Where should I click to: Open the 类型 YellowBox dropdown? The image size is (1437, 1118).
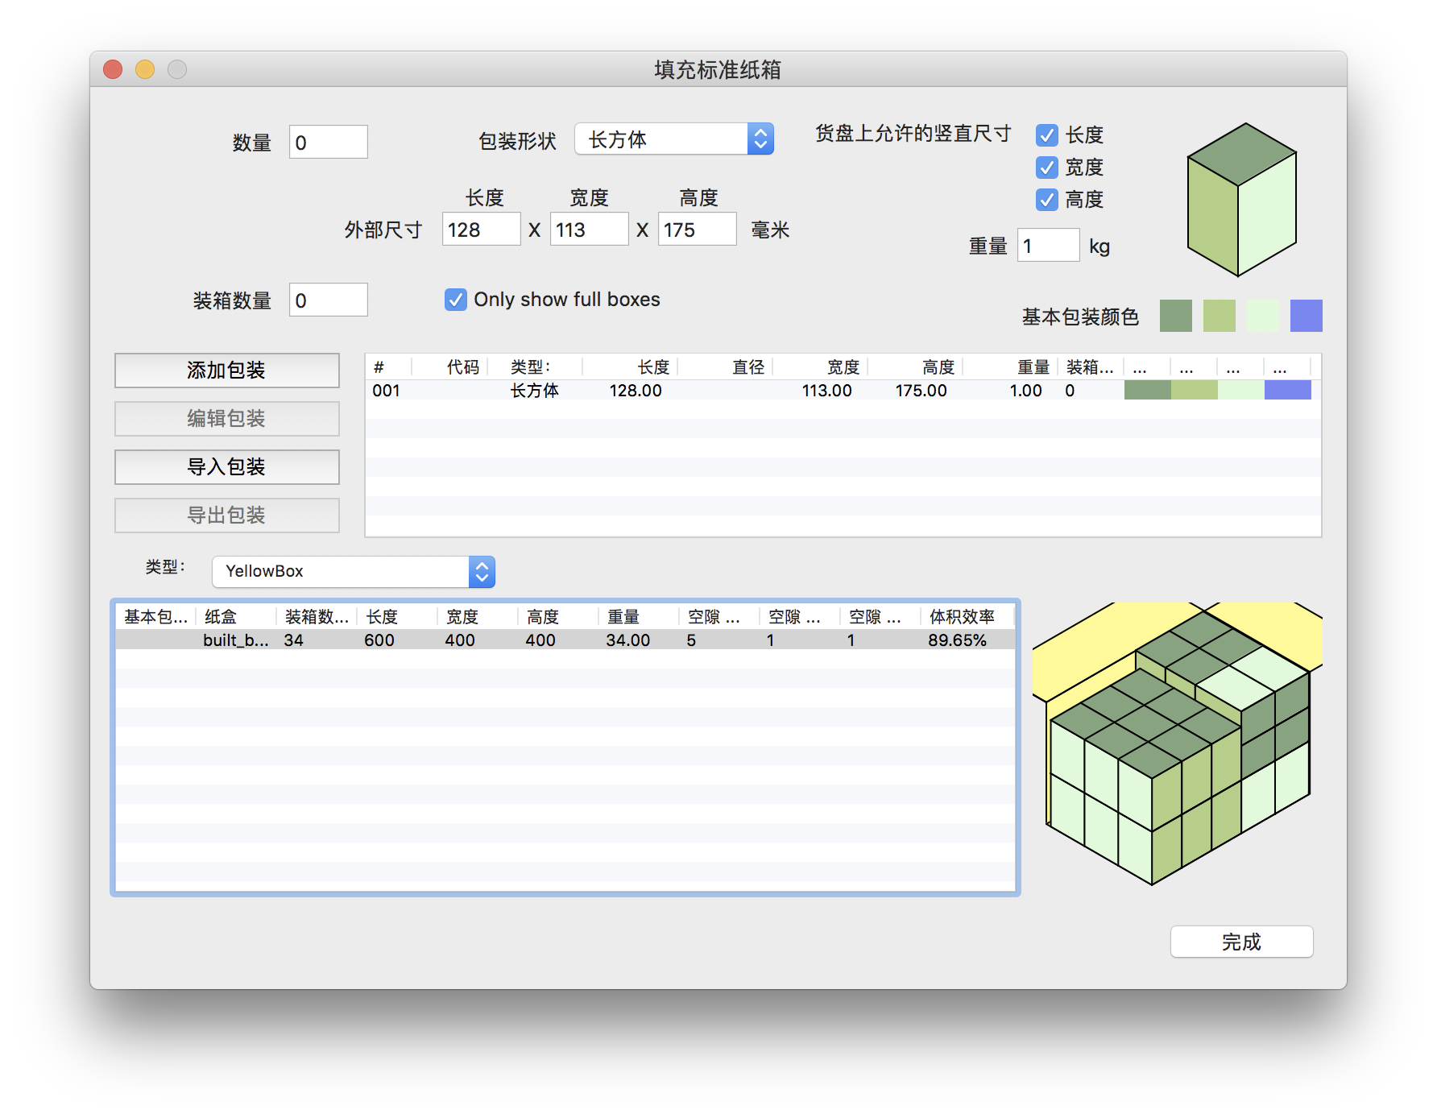[353, 572]
